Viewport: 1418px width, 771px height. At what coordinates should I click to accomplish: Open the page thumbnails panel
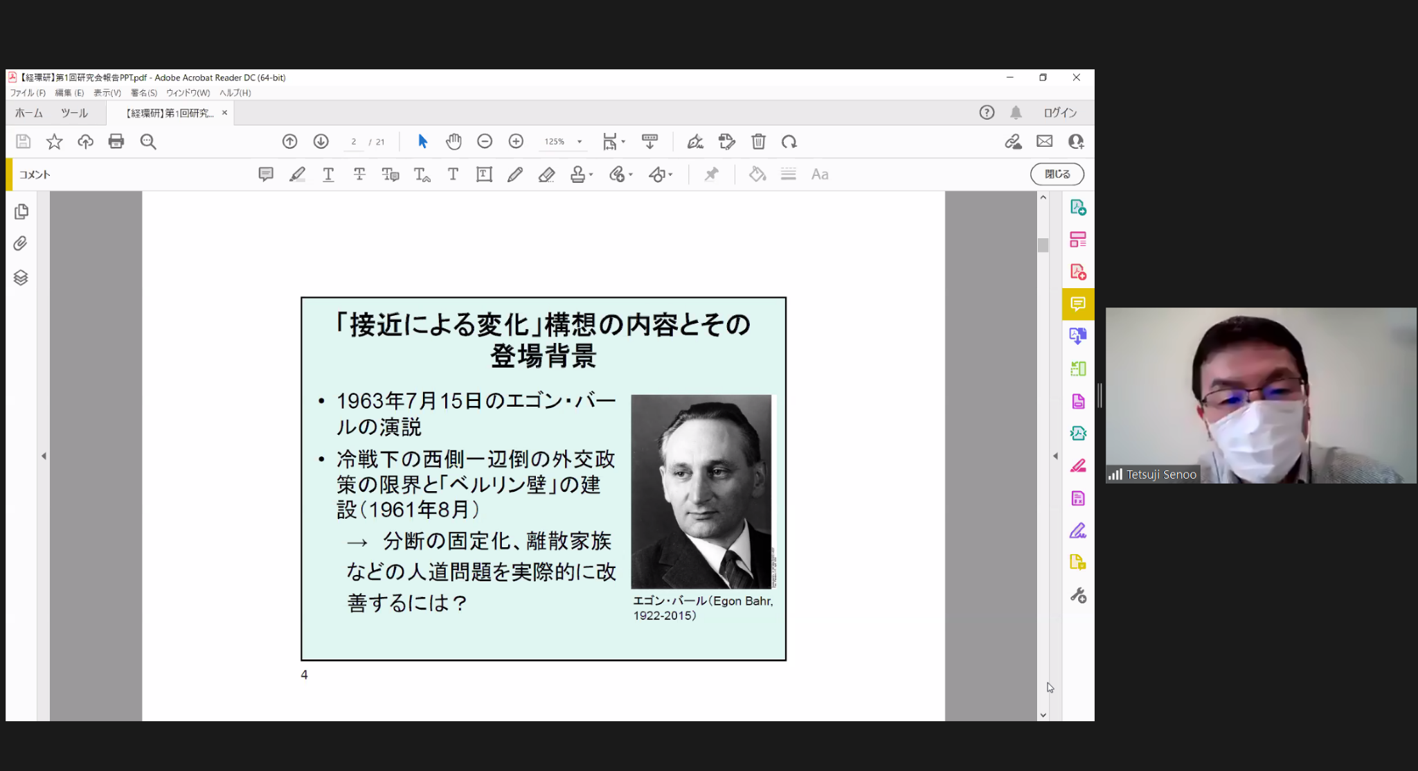[x=21, y=211]
